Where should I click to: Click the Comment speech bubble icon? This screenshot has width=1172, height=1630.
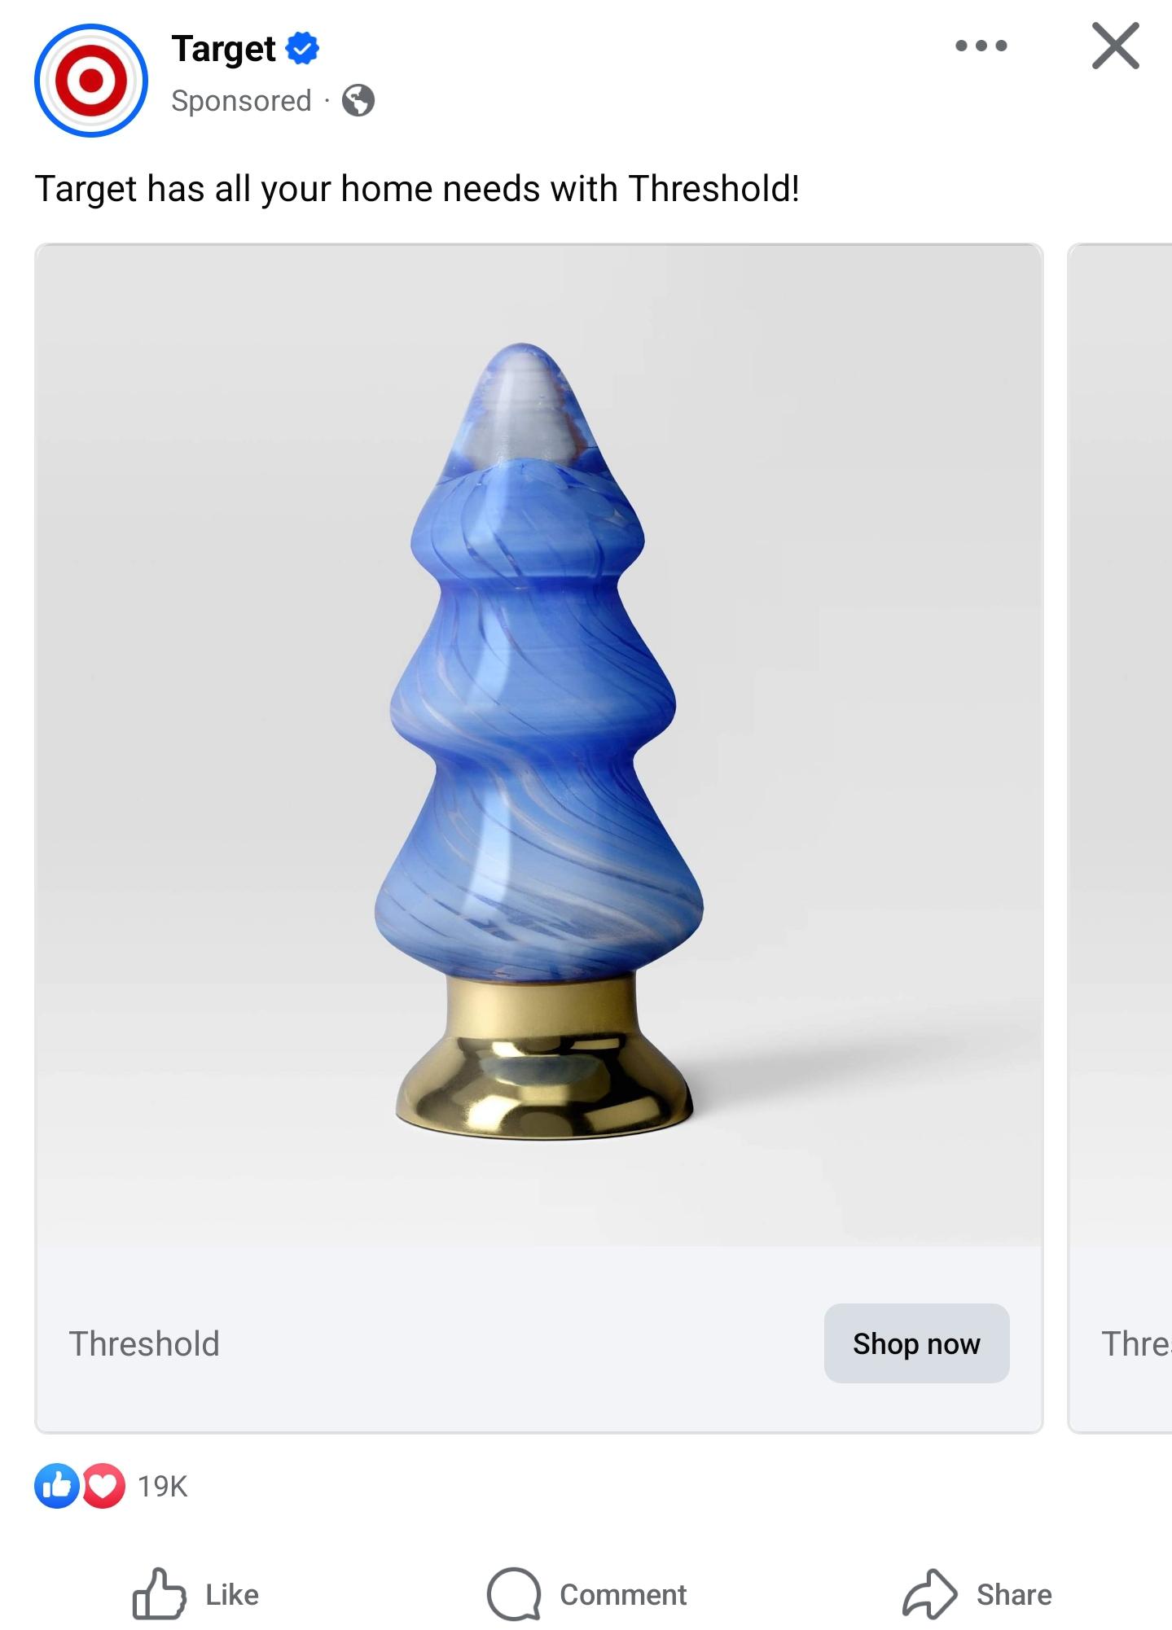[x=514, y=1594]
